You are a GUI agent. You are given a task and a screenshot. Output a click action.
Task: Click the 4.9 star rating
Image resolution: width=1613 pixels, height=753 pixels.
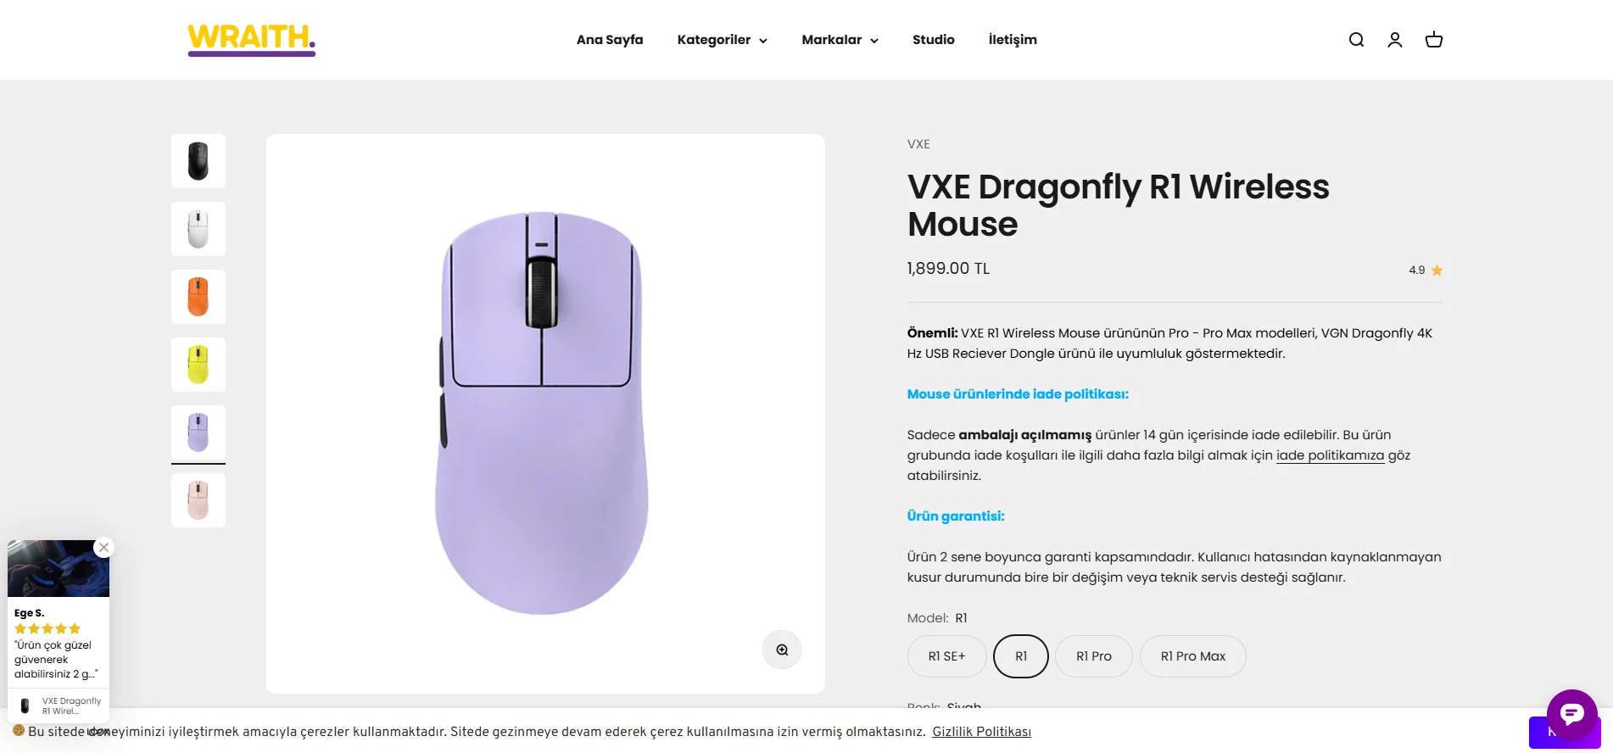pyautogui.click(x=1426, y=271)
